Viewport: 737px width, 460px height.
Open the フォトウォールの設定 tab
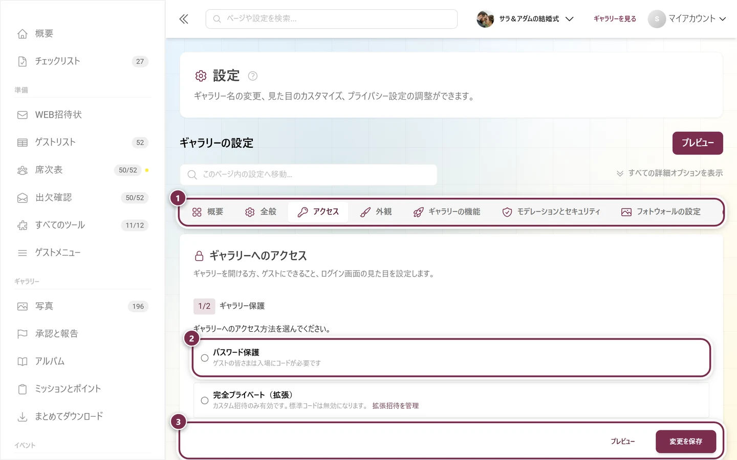pyautogui.click(x=661, y=212)
